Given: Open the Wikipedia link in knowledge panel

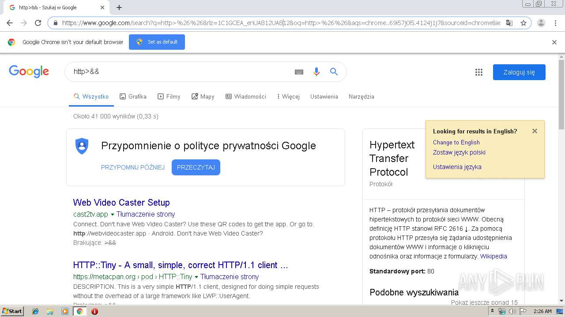Looking at the screenshot, I should tap(493, 256).
